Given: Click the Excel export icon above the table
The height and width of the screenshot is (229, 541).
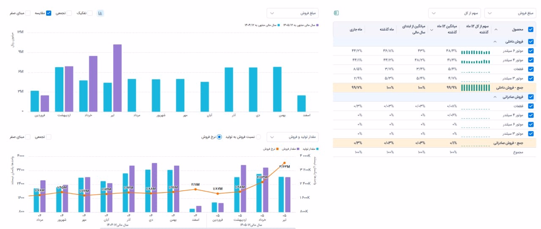Looking at the screenshot, I should click(336, 13).
